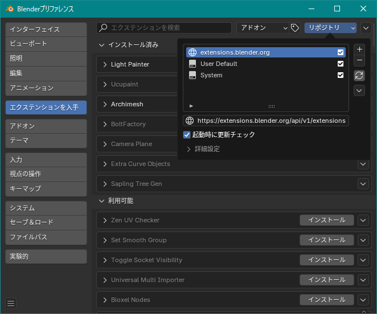Image resolution: width=377 pixels, height=314 pixels.
Task: Click the globe icon beside the URL field
Action: tap(190, 121)
